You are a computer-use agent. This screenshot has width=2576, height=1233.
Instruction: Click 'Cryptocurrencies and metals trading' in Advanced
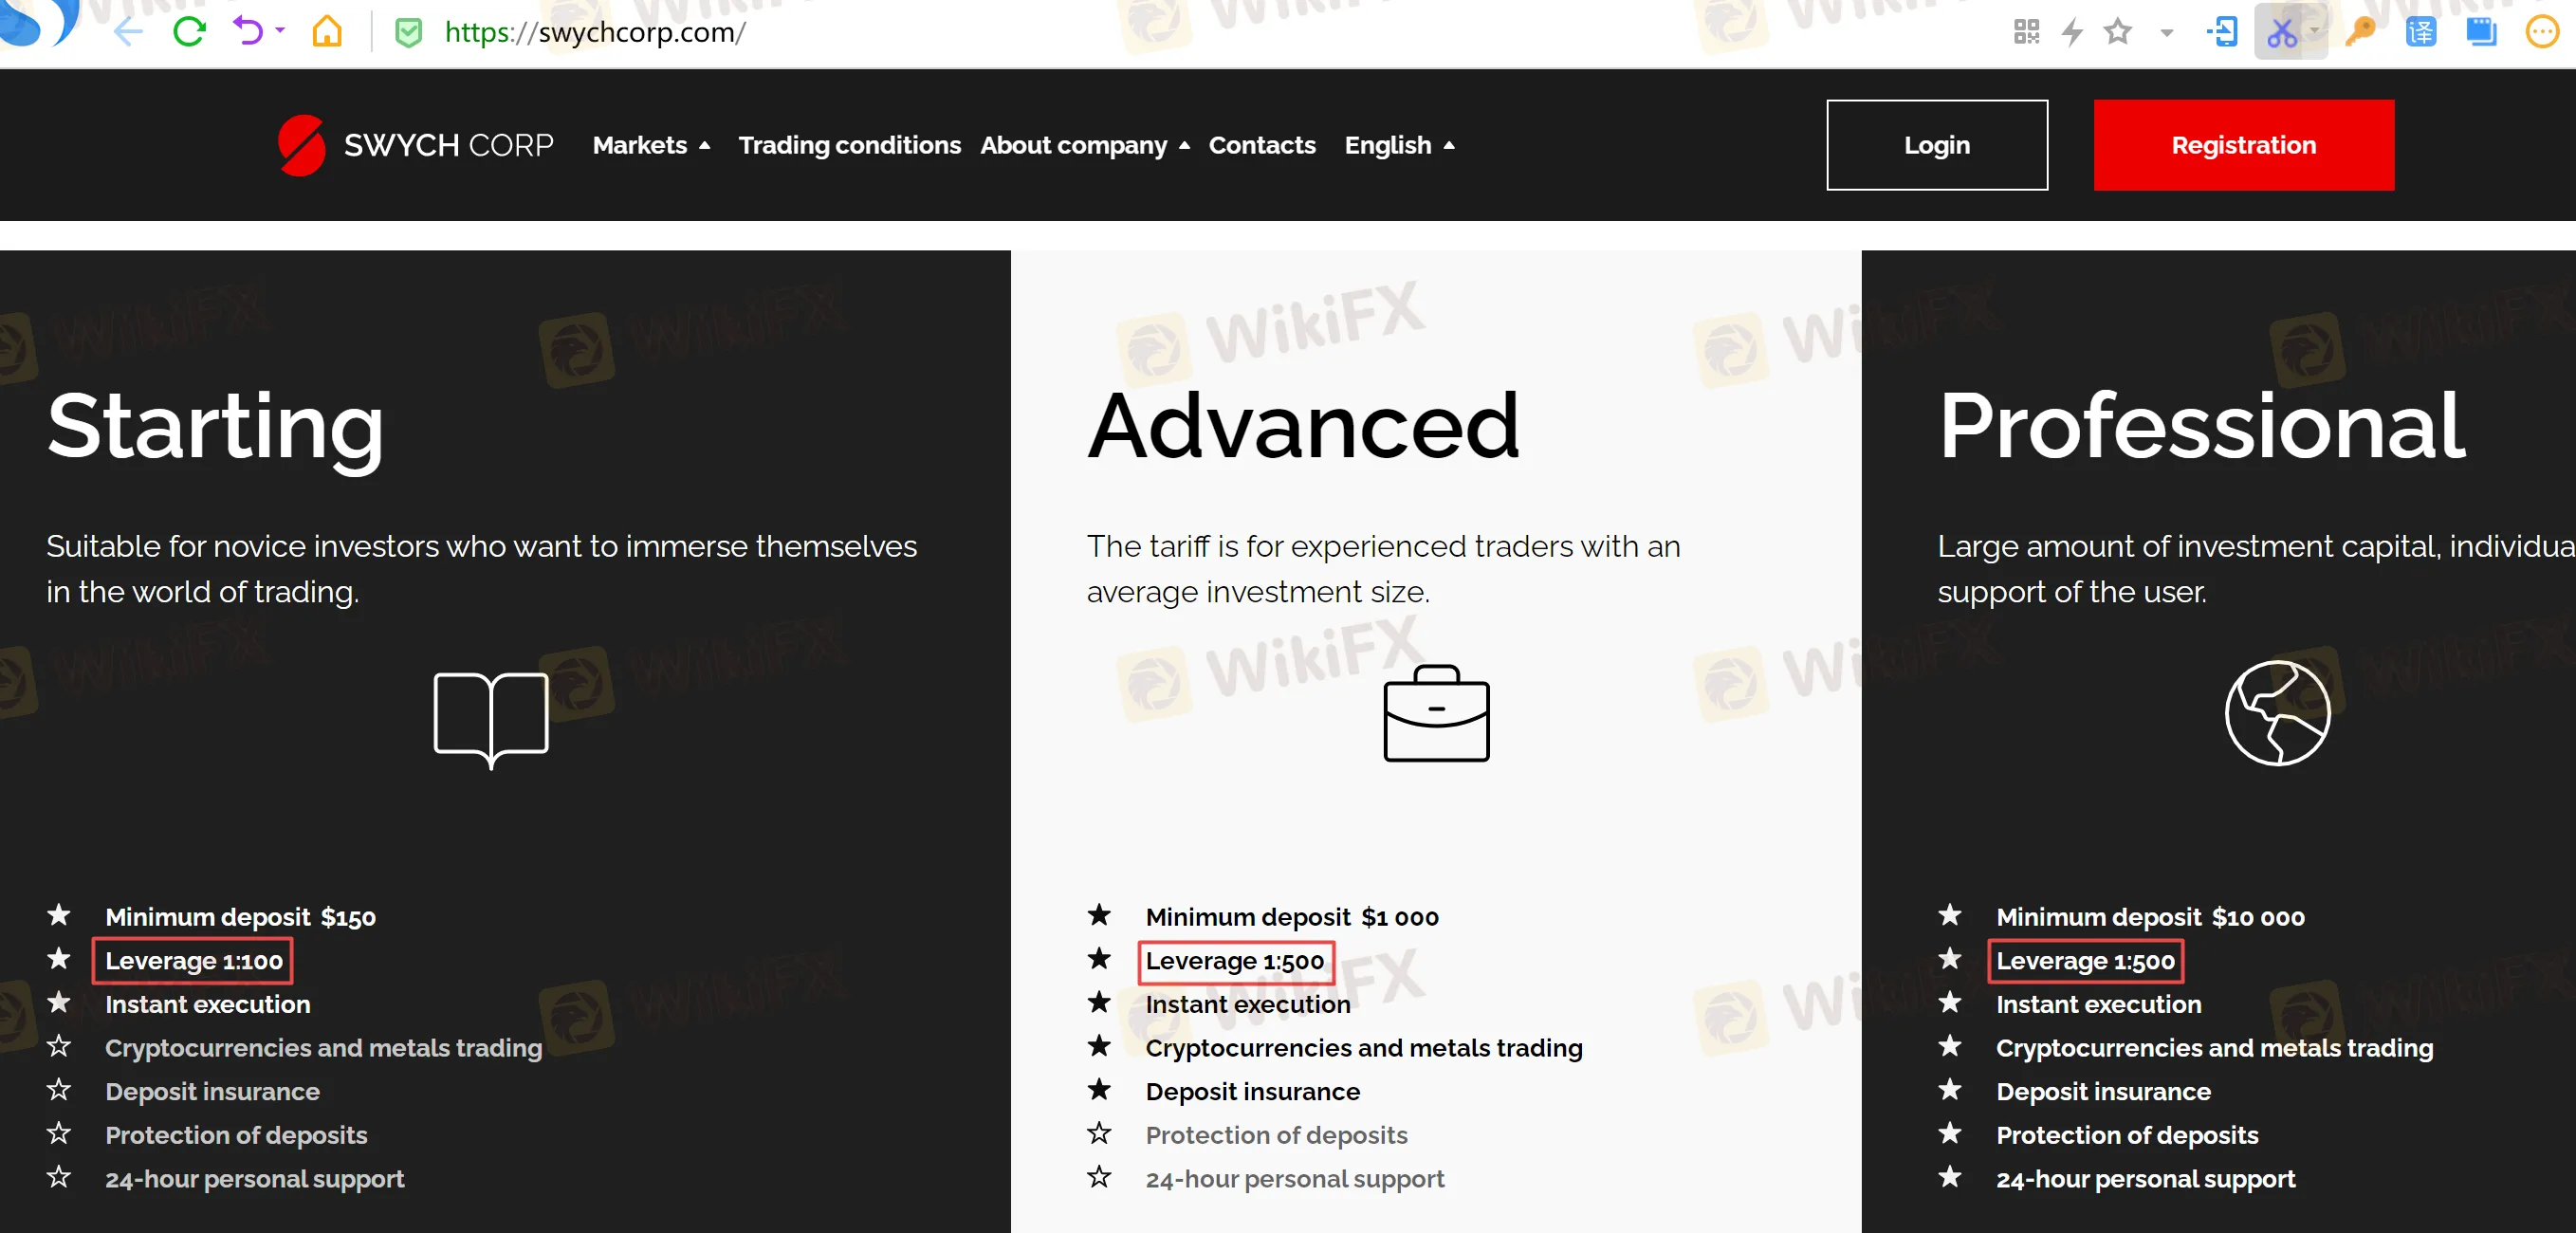coord(1363,1047)
